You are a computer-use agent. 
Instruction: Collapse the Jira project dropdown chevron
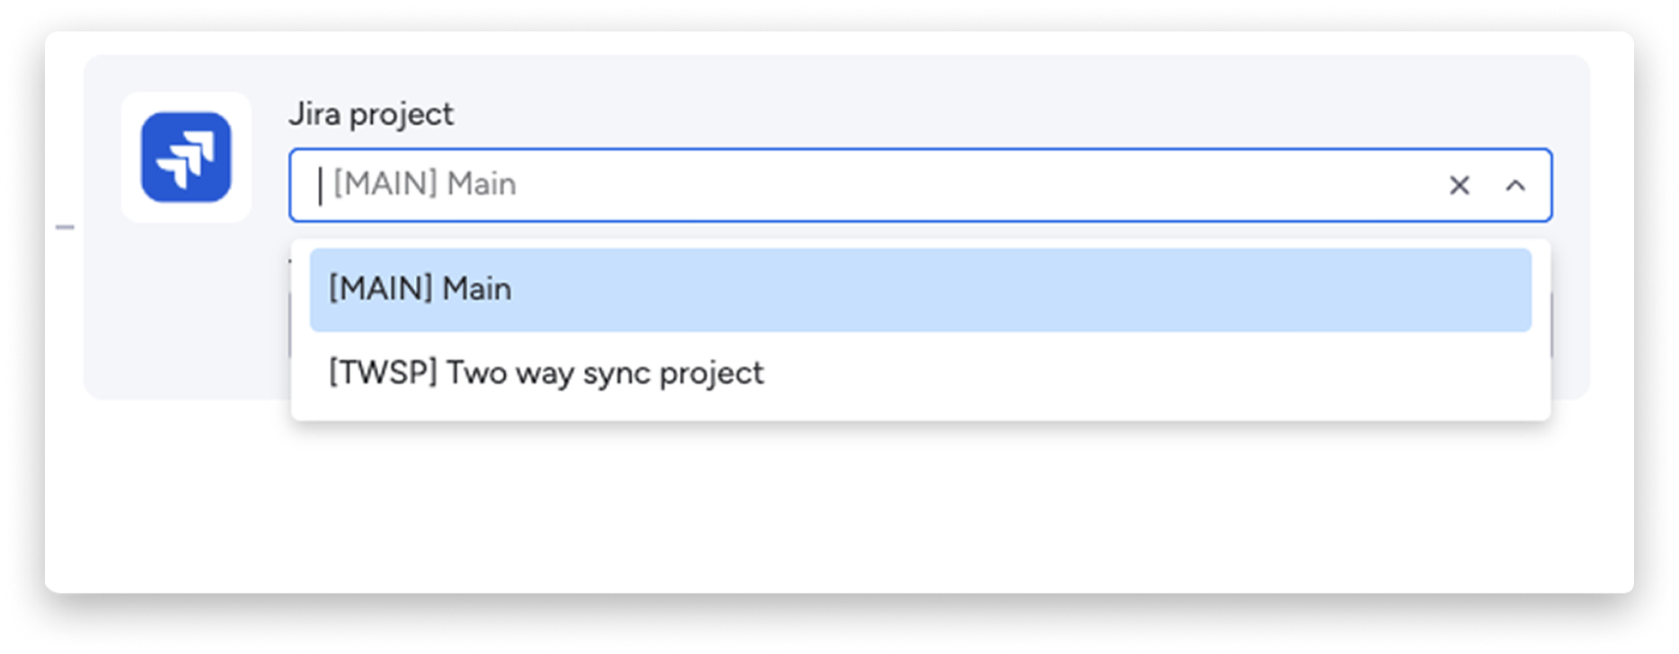1516,185
